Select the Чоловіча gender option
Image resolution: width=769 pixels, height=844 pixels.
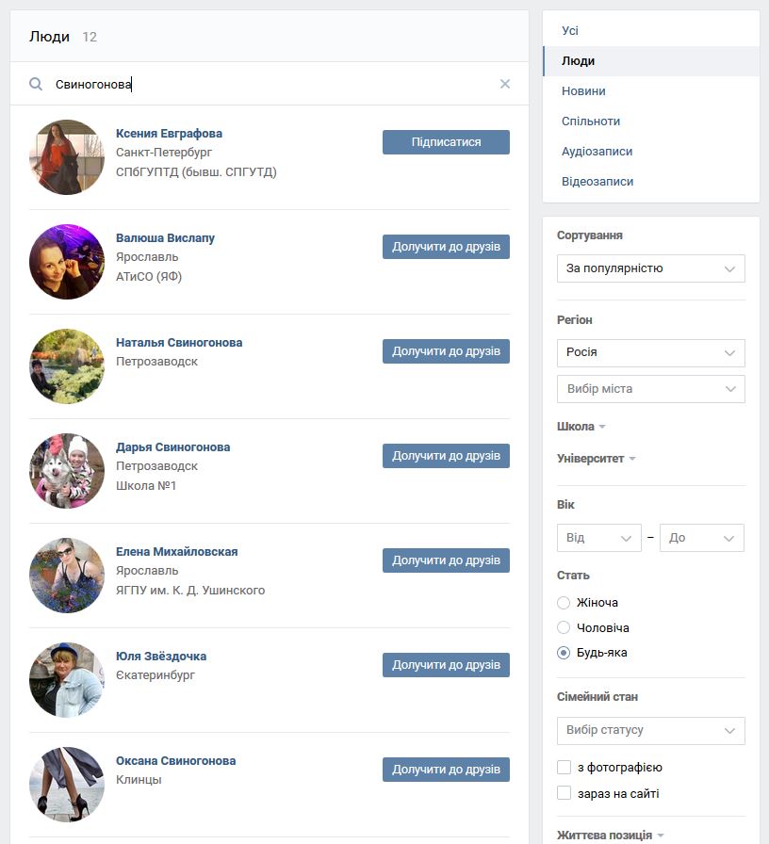(564, 627)
